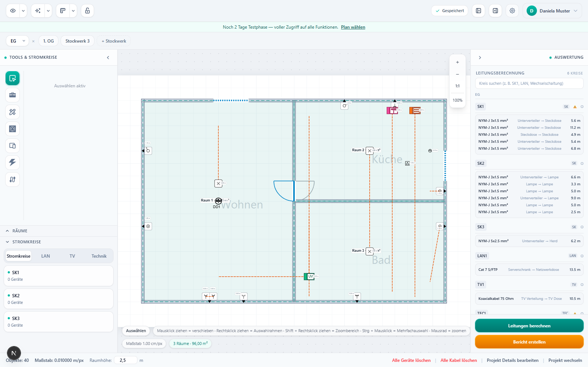Image resolution: width=588 pixels, height=367 pixels.
Task: Switch to the Stockwerk 3 tab
Action: coord(78,41)
